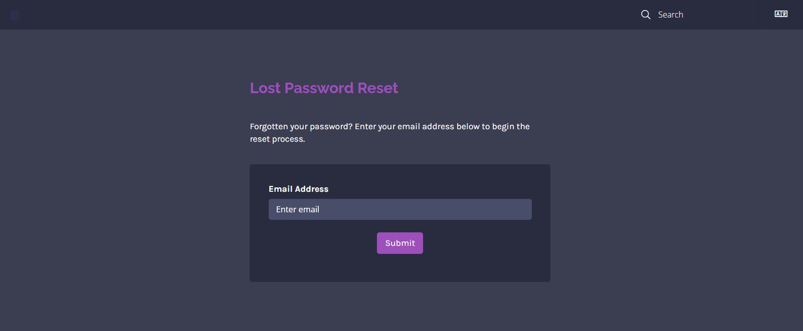
Task: Click the "Email Address" field label
Action: click(298, 189)
